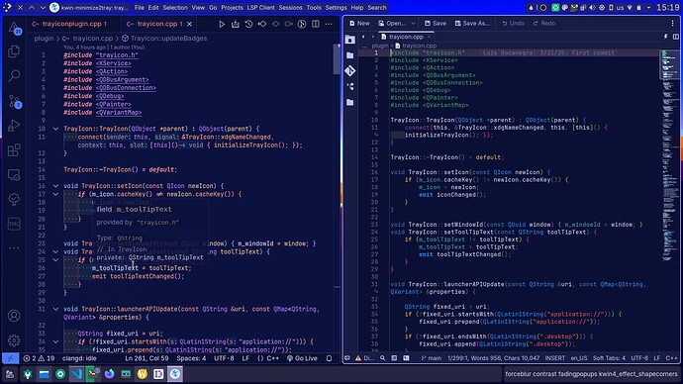
Task: Open the Selection menu
Action: coord(175,7)
